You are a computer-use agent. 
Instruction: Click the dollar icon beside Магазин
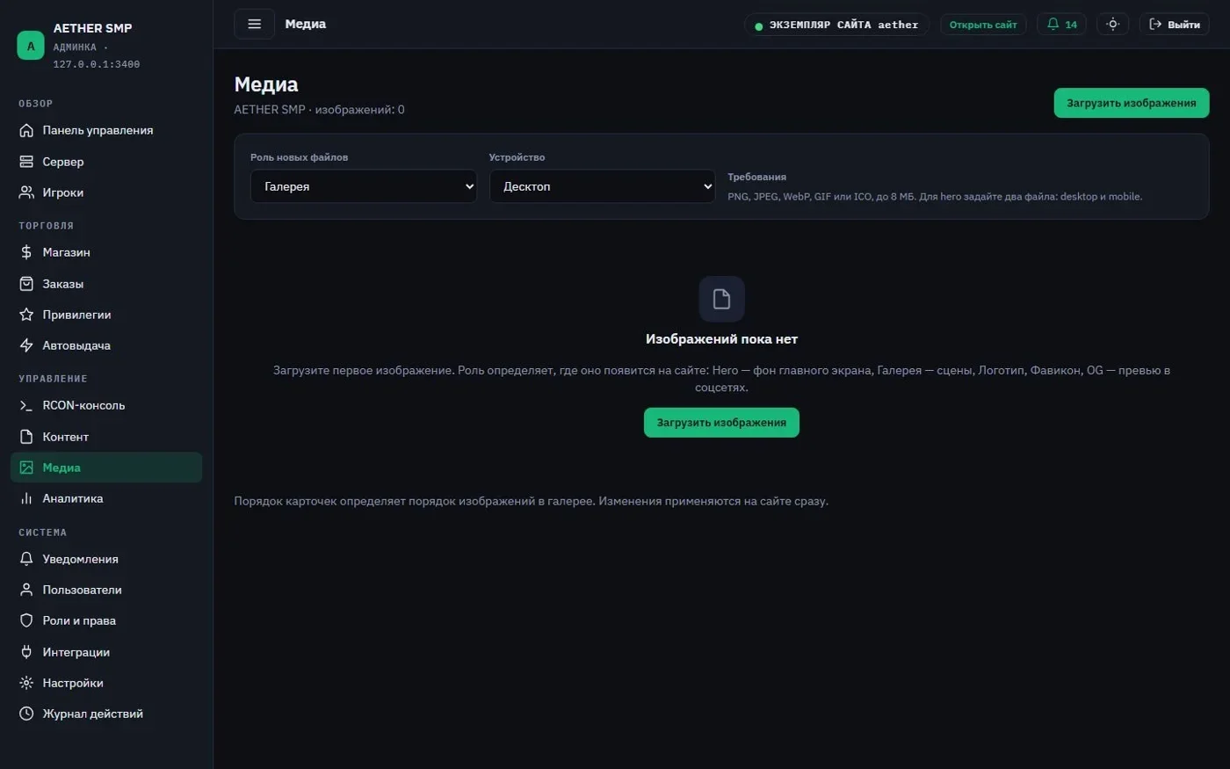point(26,252)
